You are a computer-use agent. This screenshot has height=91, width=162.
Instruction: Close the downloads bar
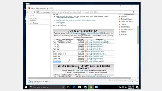click(137, 82)
